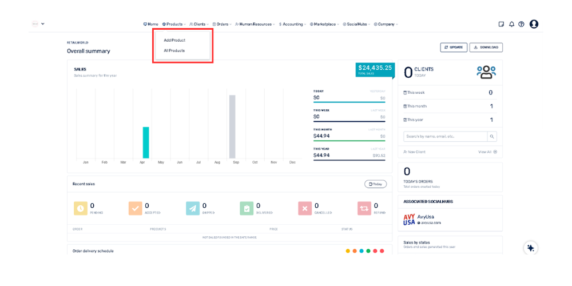This screenshot has height=286, width=572.
Task: Select All Products menu entry
Action: (174, 50)
